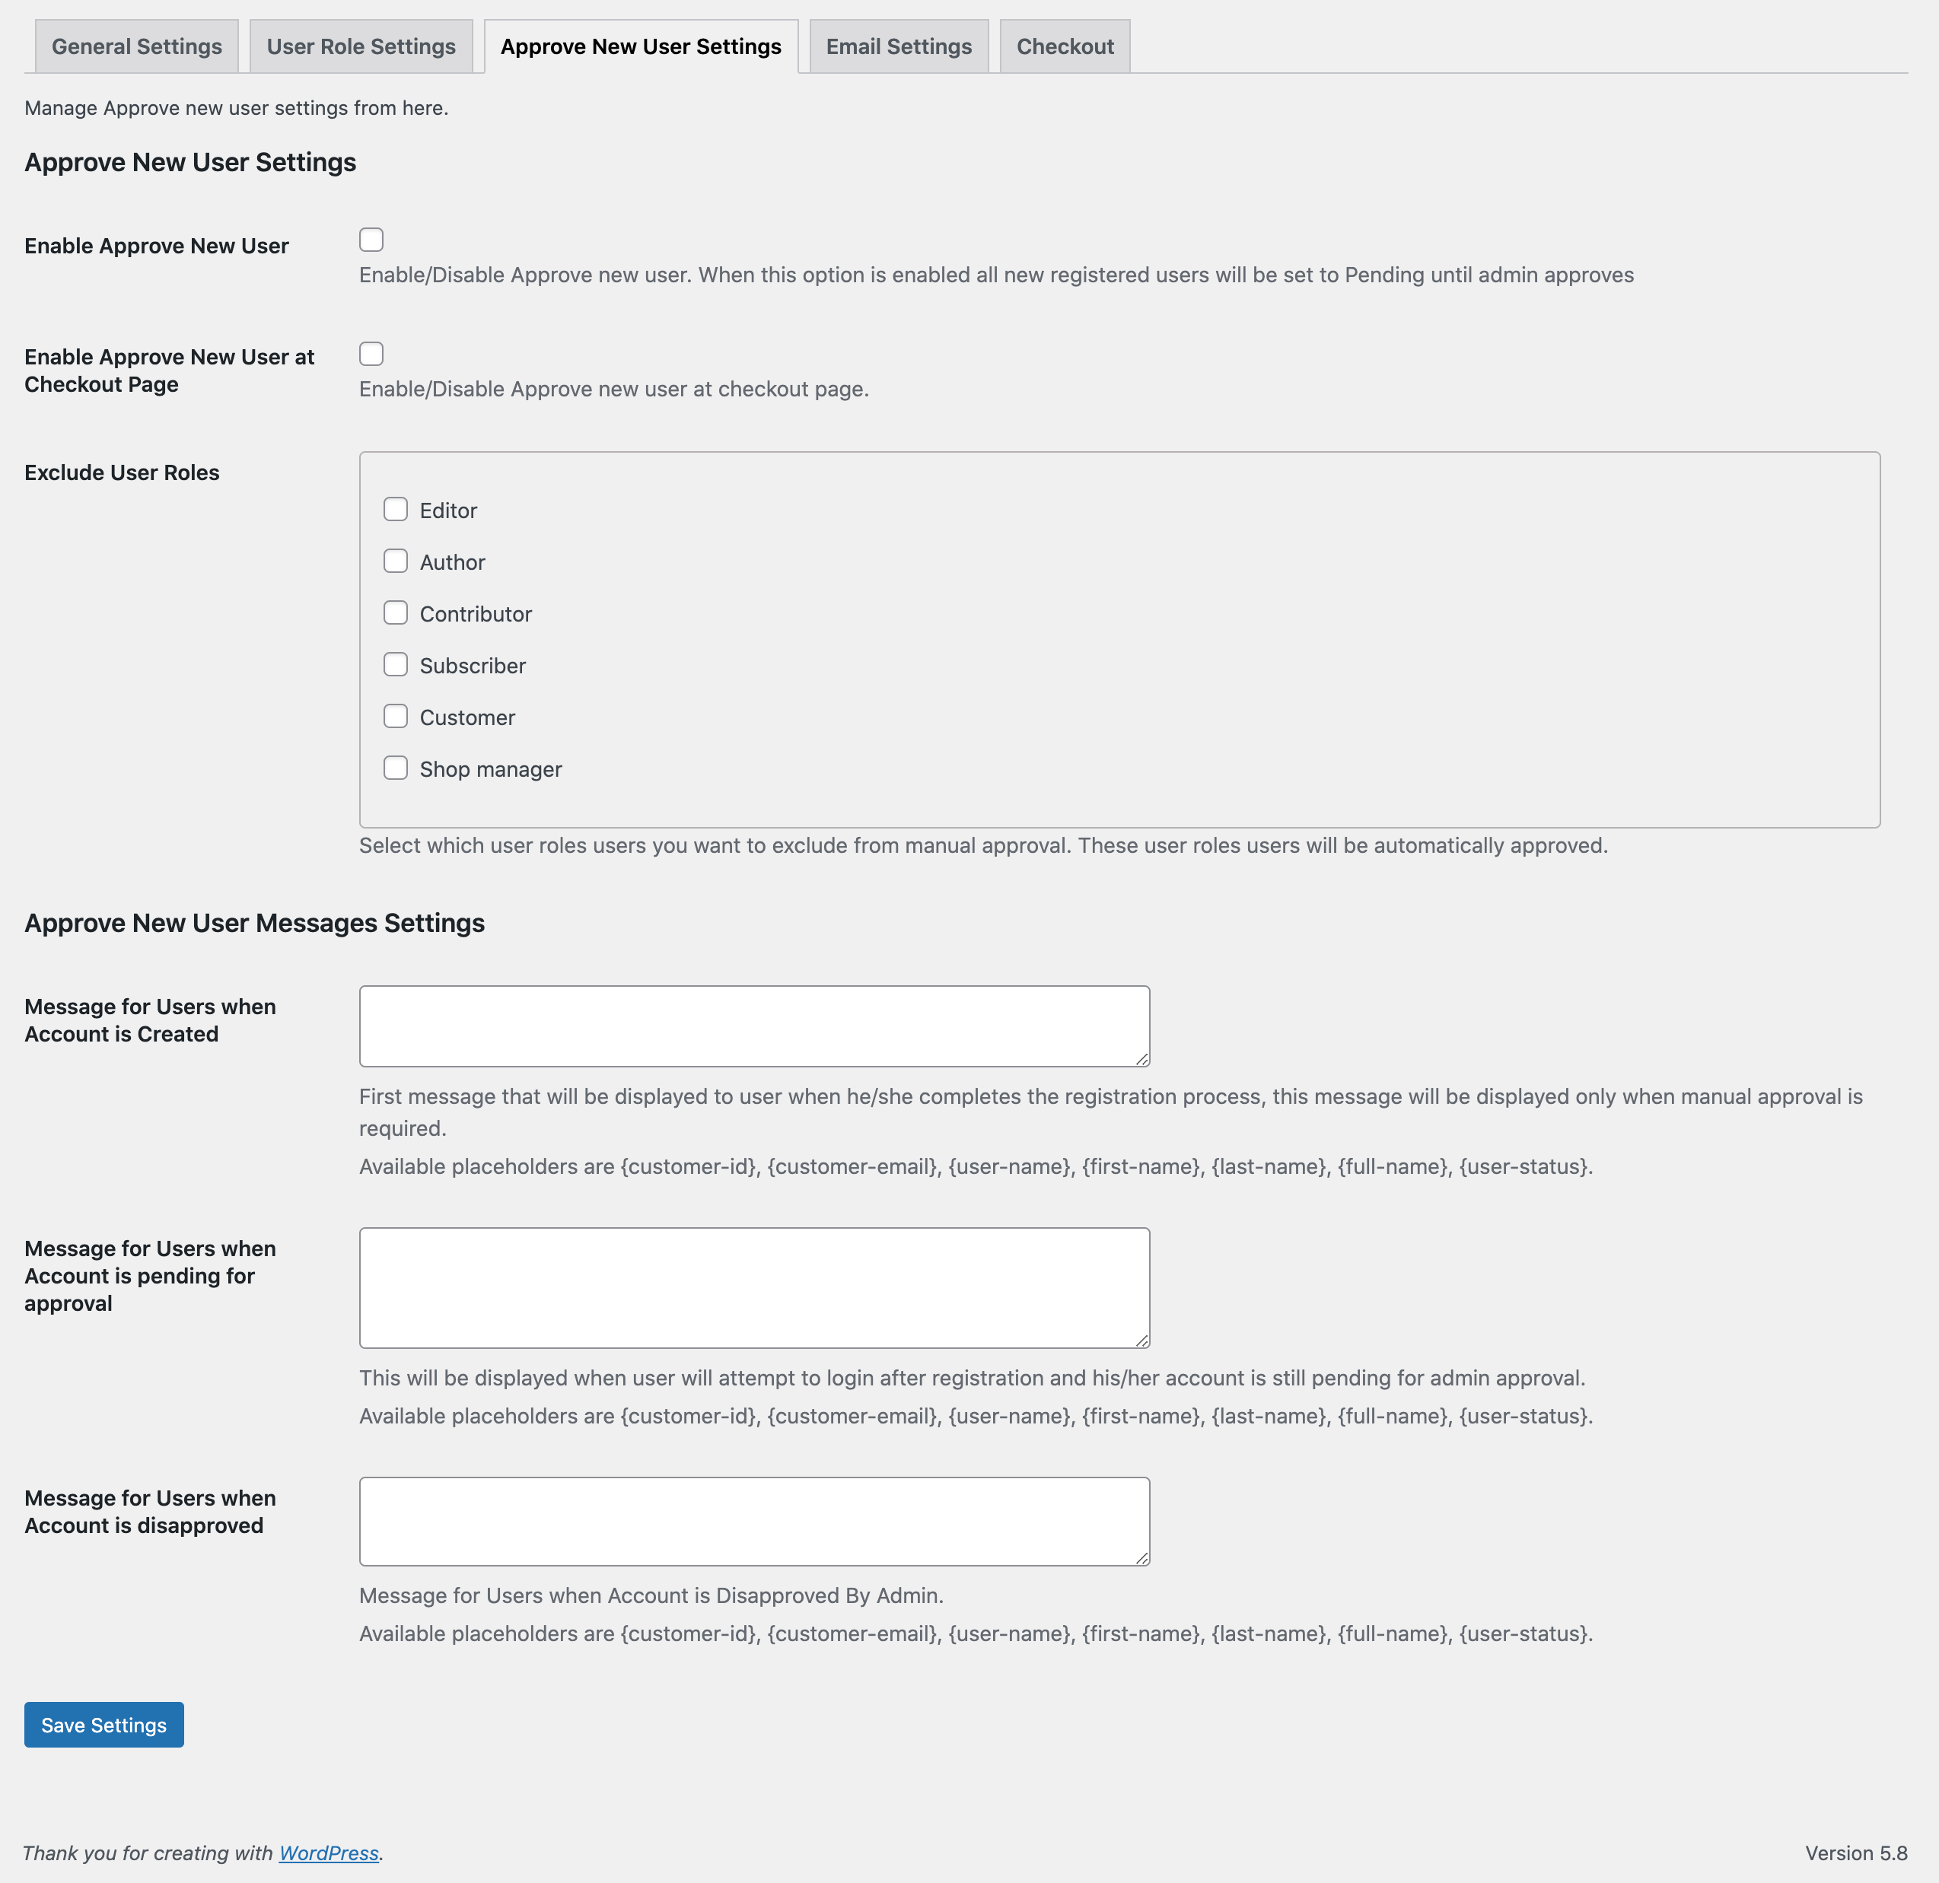Open the WordPress link in the footer

329,1853
